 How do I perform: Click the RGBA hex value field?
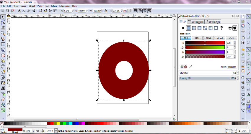pyautogui.click(x=232, y=67)
